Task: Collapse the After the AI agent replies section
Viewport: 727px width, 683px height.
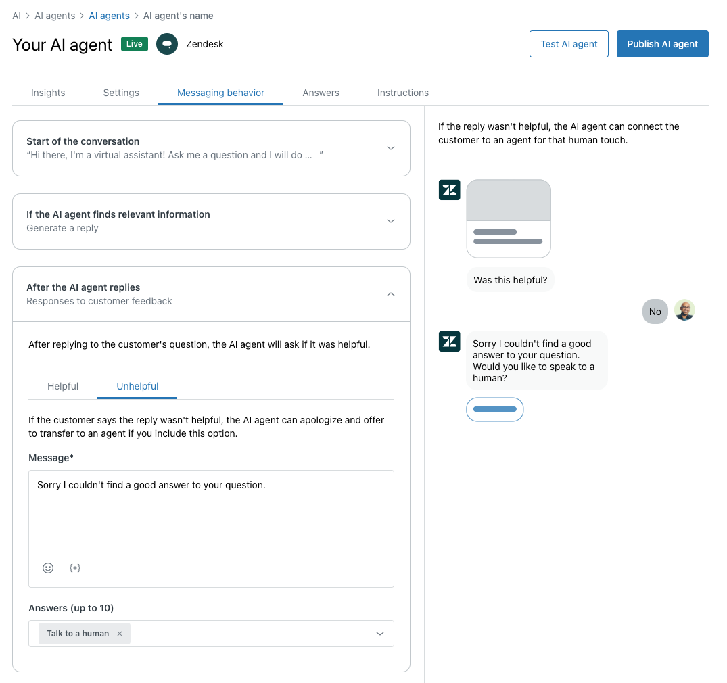Action: 390,294
